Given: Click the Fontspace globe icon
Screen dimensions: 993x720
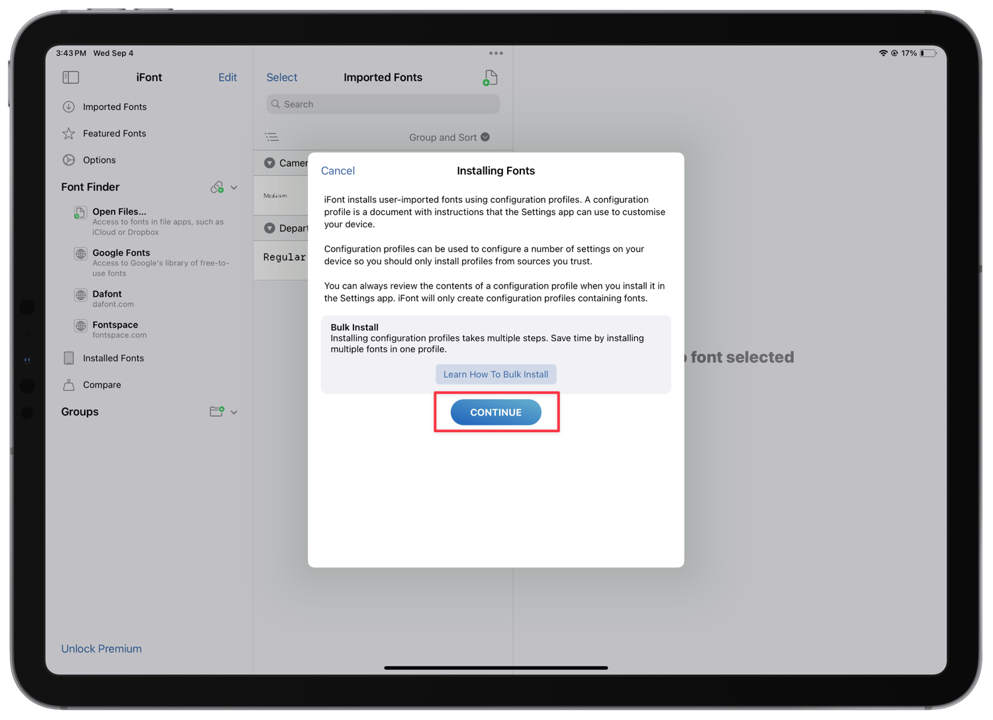Looking at the screenshot, I should pos(80,326).
